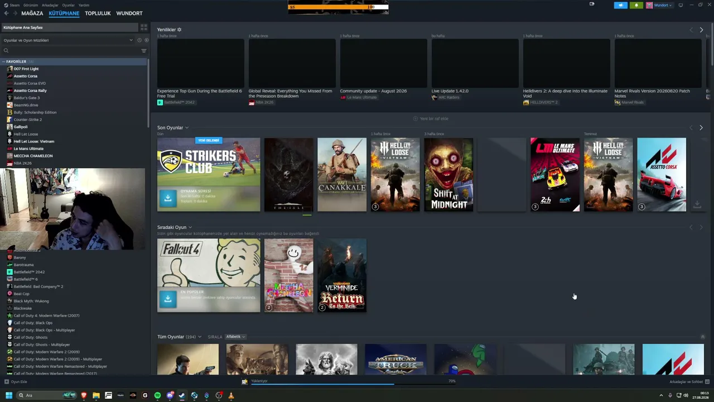Click the recent activity clock filter icon
This screenshot has width=714, height=402.
(x=139, y=40)
